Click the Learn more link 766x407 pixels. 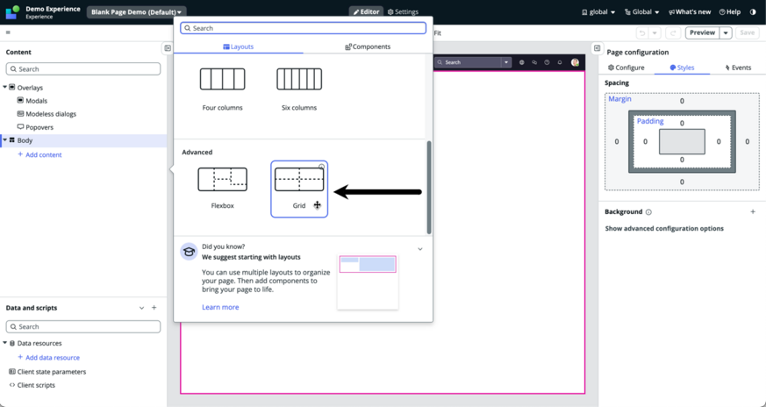pos(220,307)
